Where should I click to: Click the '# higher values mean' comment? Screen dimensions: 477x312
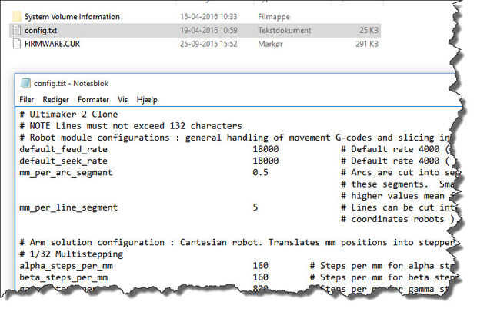397,196
